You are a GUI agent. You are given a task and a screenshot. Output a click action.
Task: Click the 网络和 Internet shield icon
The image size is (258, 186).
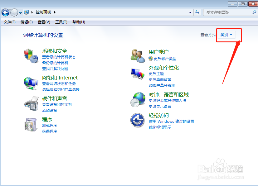tap(31, 83)
